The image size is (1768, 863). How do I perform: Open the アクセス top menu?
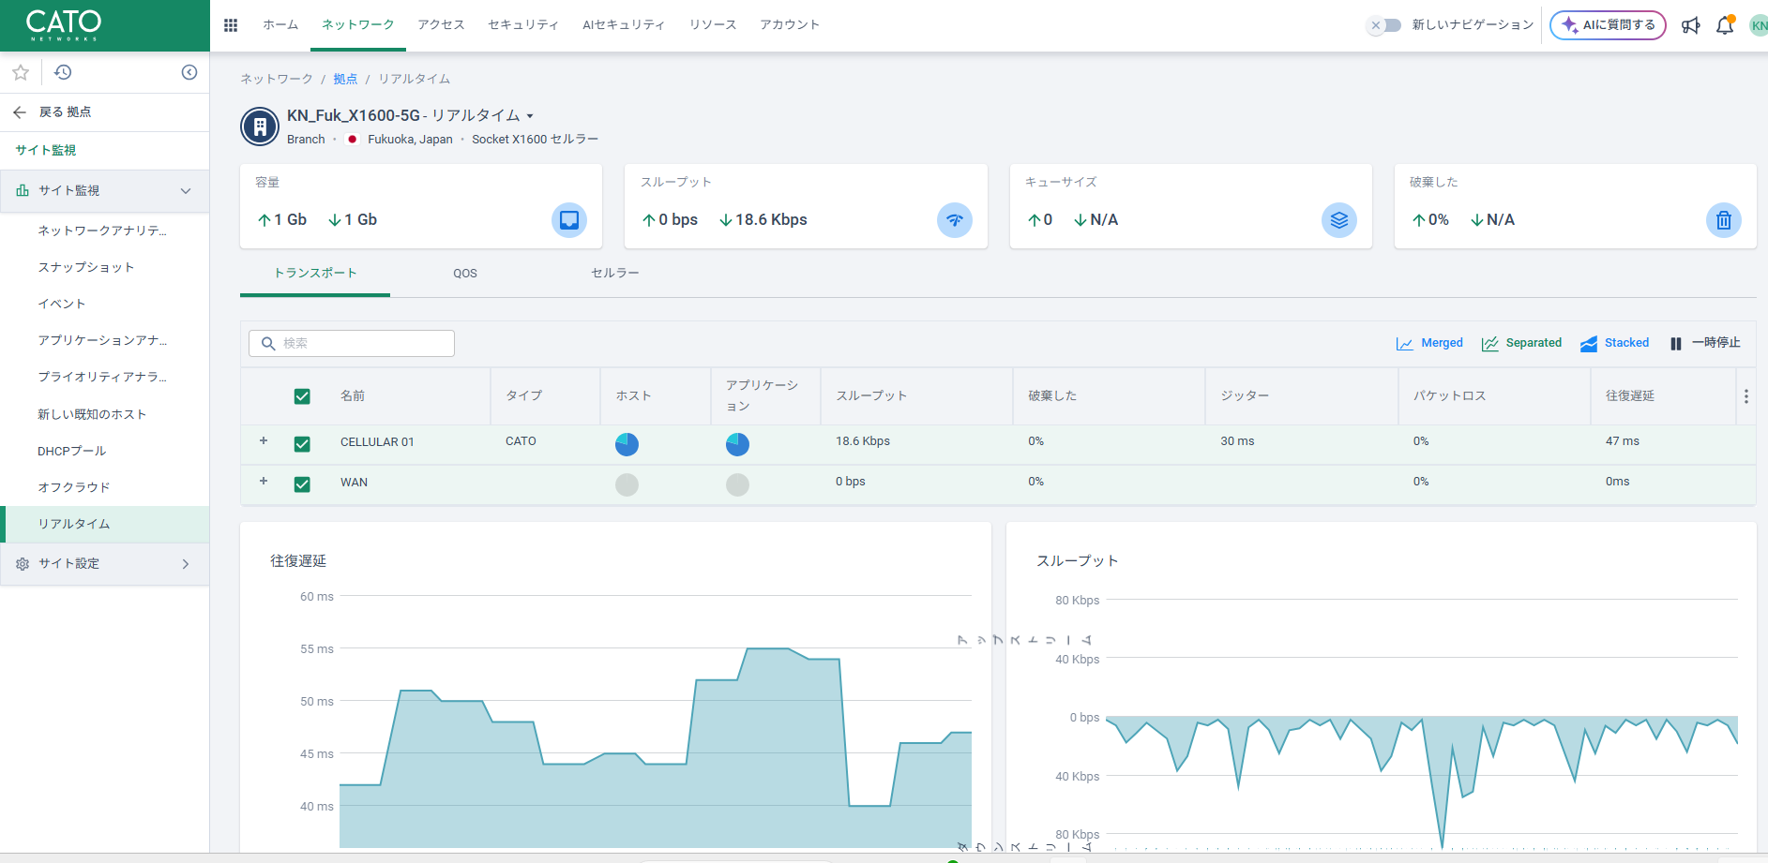(x=442, y=25)
